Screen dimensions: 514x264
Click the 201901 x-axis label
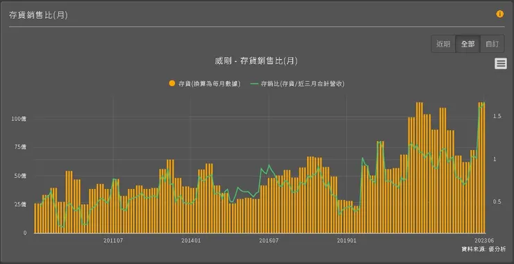[347, 240]
